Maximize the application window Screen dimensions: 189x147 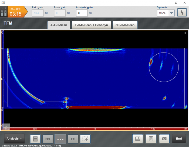click(x=176, y=3)
